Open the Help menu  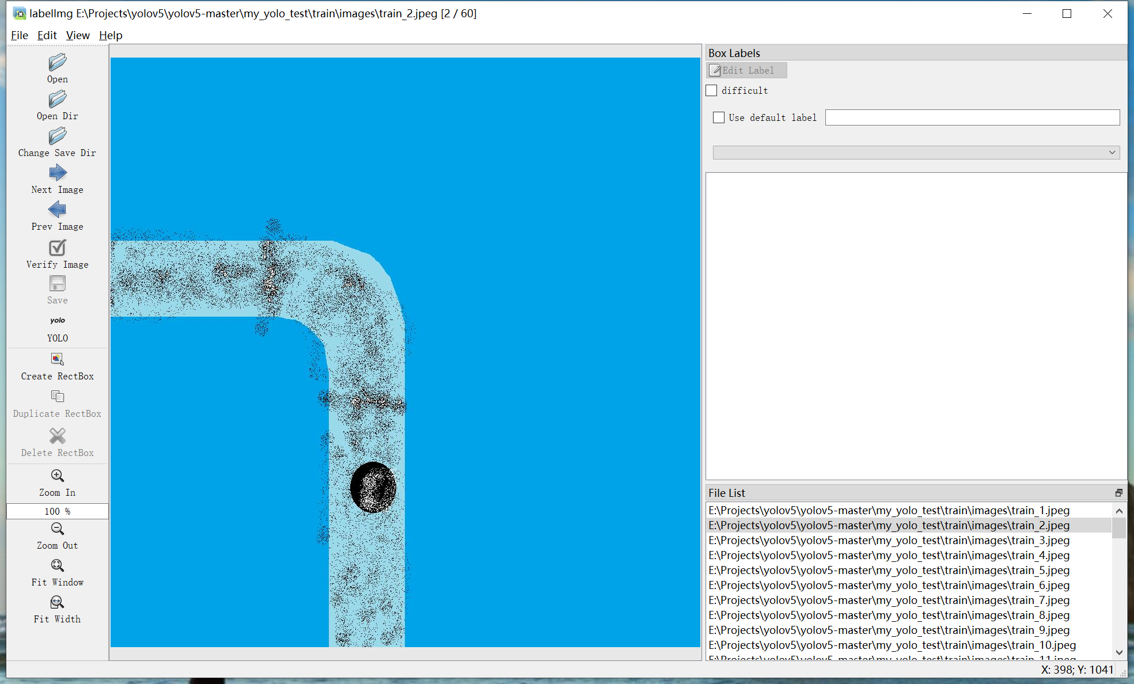coord(111,35)
